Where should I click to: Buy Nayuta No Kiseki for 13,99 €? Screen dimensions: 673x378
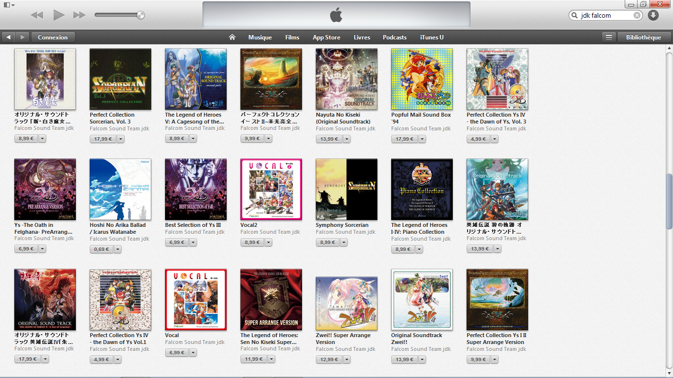(x=327, y=139)
